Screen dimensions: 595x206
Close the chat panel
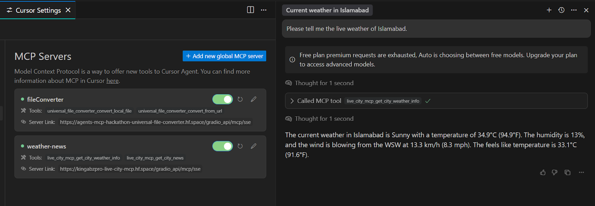click(586, 10)
